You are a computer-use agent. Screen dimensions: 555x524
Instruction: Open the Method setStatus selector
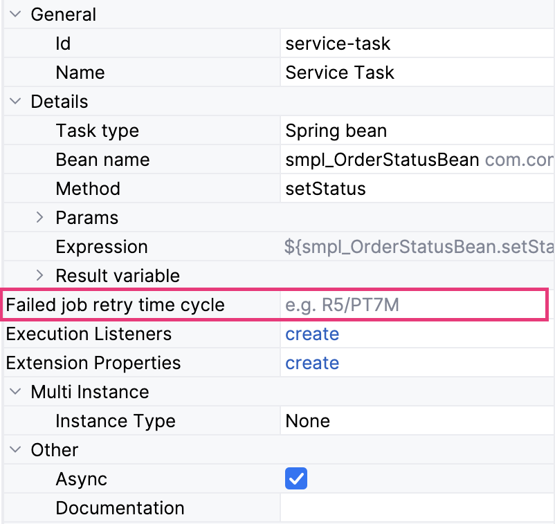(415, 189)
